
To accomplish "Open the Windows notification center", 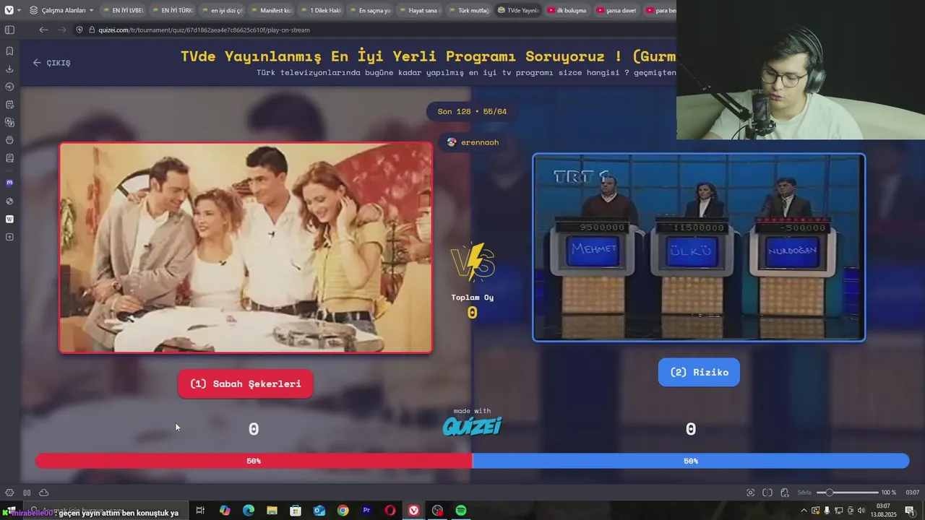I will pyautogui.click(x=910, y=511).
